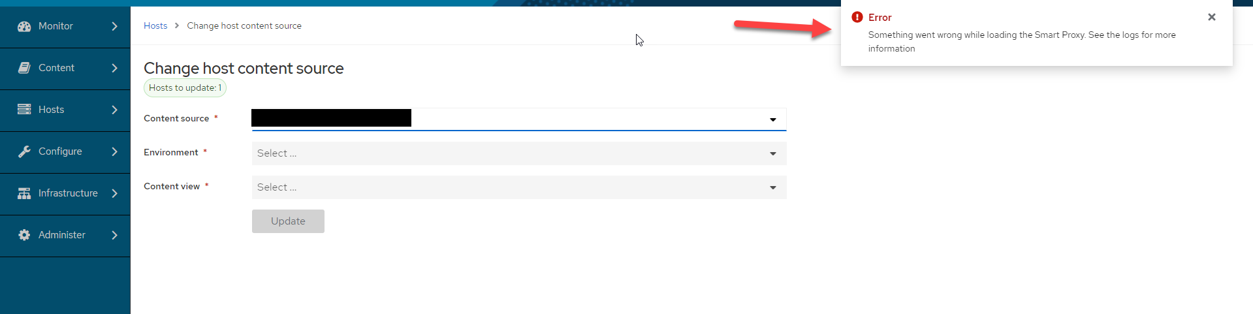
Task: Click the Content book icon
Action: click(x=24, y=68)
